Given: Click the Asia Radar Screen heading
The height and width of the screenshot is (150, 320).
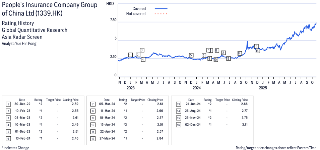Looking at the screenshot, I should tap(22, 37).
